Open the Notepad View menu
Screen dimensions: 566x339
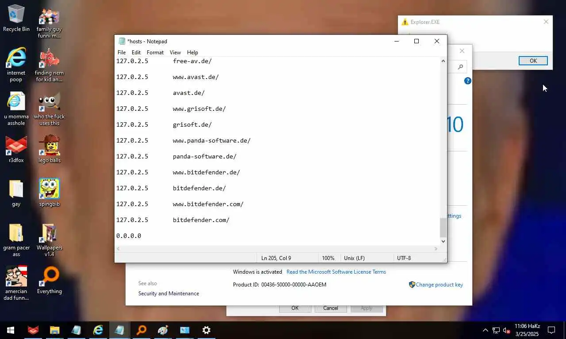pos(175,52)
